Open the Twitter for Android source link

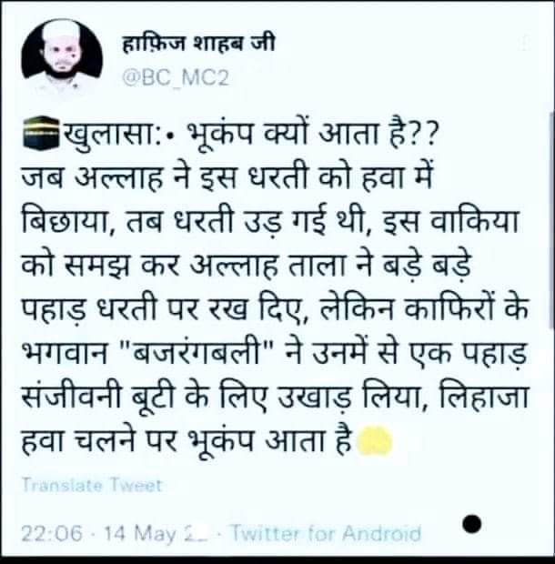click(326, 533)
